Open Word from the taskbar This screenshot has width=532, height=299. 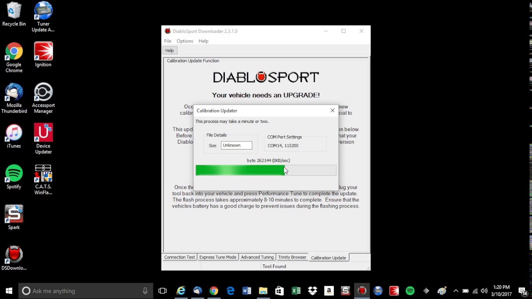point(246,291)
